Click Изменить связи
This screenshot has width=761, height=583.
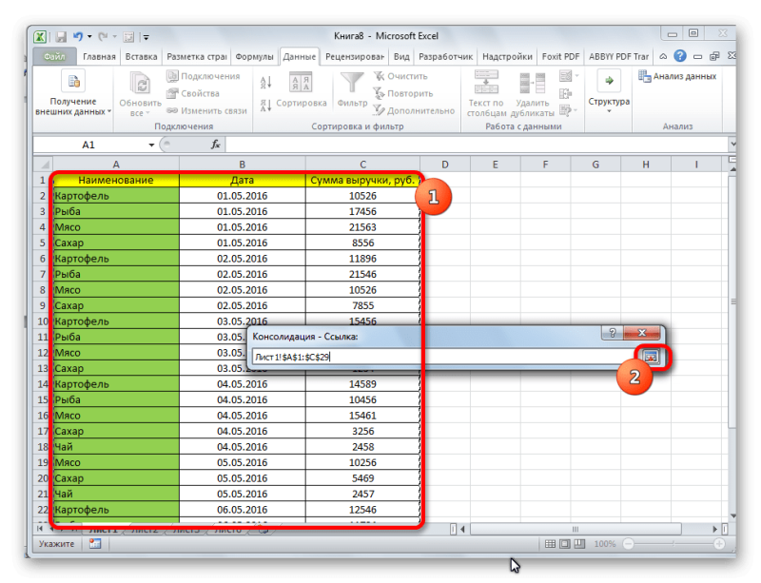(206, 110)
